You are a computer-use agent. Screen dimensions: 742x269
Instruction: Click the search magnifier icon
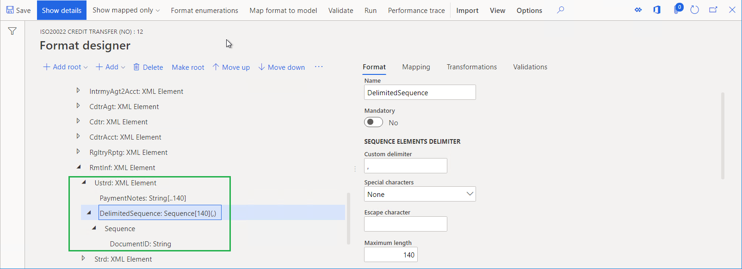tap(560, 10)
